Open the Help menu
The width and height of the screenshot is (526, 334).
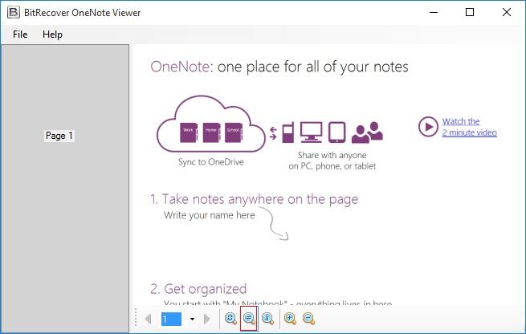point(52,35)
